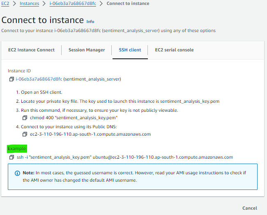The width and height of the screenshot is (267, 215).
Task: Click the 'Example:' label
Action: tap(17, 148)
